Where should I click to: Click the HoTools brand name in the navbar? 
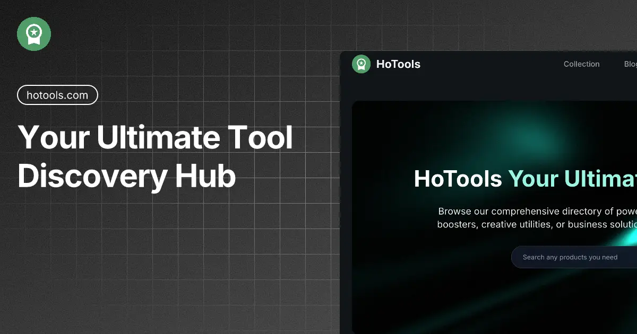[398, 64]
